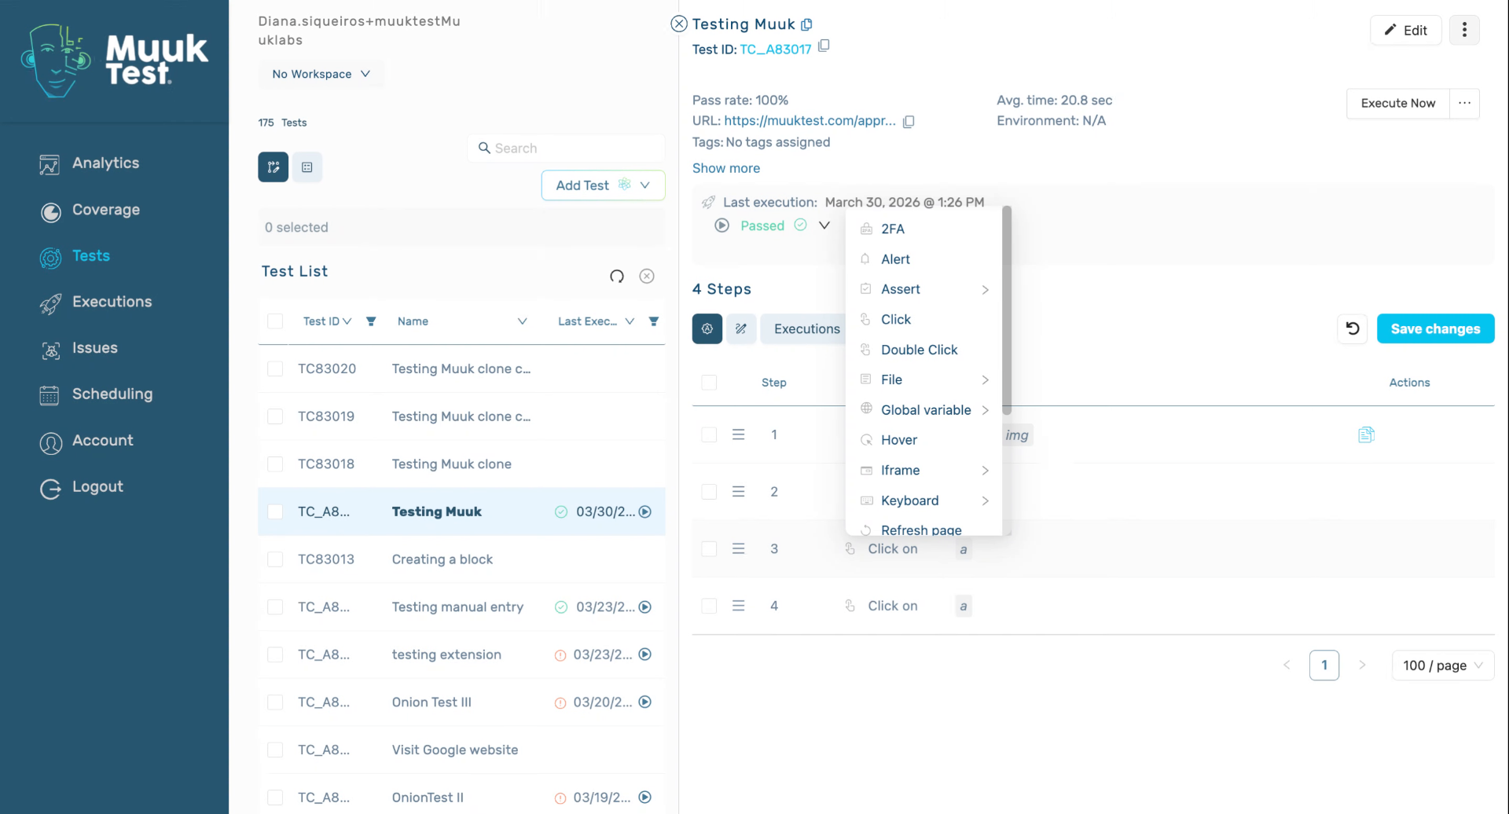
Task: Expand the Passed execution status dropdown
Action: (x=824, y=225)
